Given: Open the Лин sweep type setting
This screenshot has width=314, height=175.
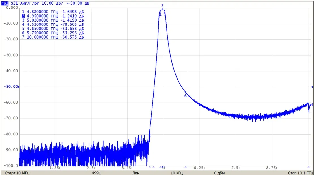Looking at the screenshot, I should click(x=136, y=173).
